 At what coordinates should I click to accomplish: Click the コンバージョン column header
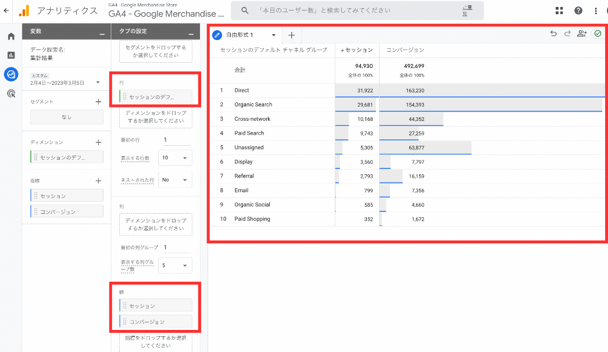[x=405, y=50]
